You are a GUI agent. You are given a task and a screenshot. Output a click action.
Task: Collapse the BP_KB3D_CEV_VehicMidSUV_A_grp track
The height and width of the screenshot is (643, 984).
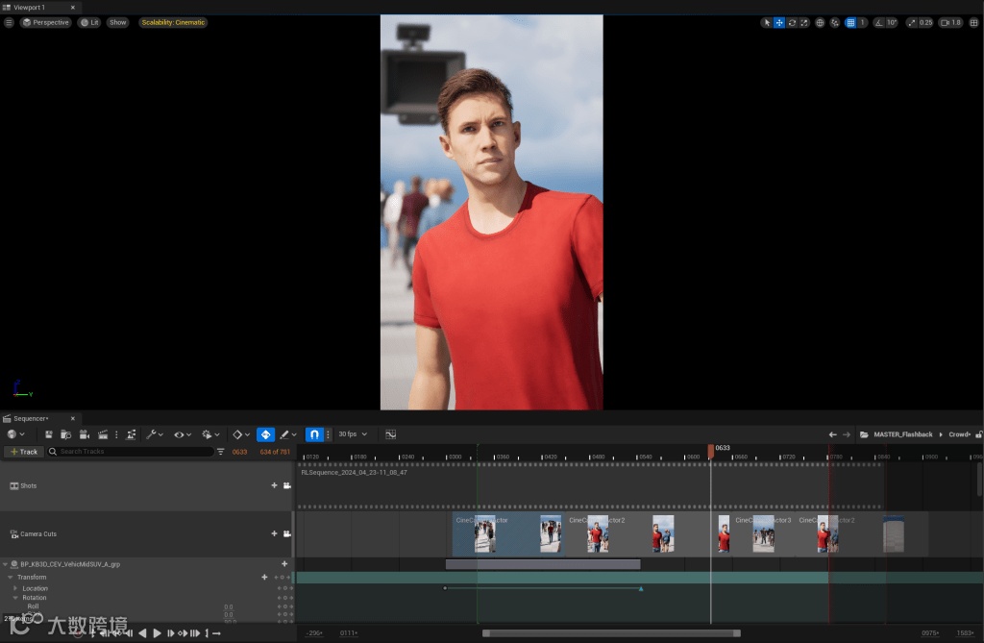(5, 564)
